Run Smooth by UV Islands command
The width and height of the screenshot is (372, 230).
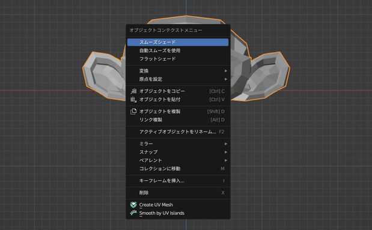(x=178, y=213)
